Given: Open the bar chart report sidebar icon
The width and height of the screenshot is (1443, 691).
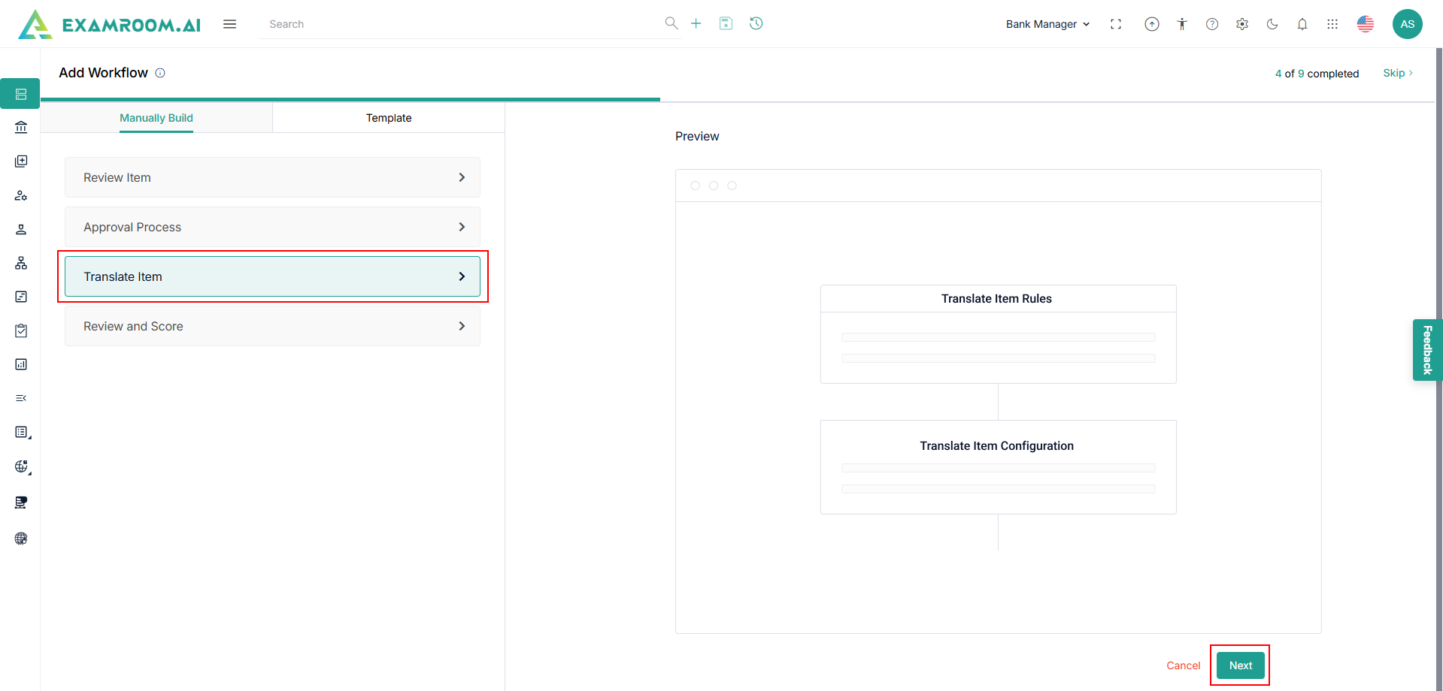Looking at the screenshot, I should pyautogui.click(x=21, y=364).
